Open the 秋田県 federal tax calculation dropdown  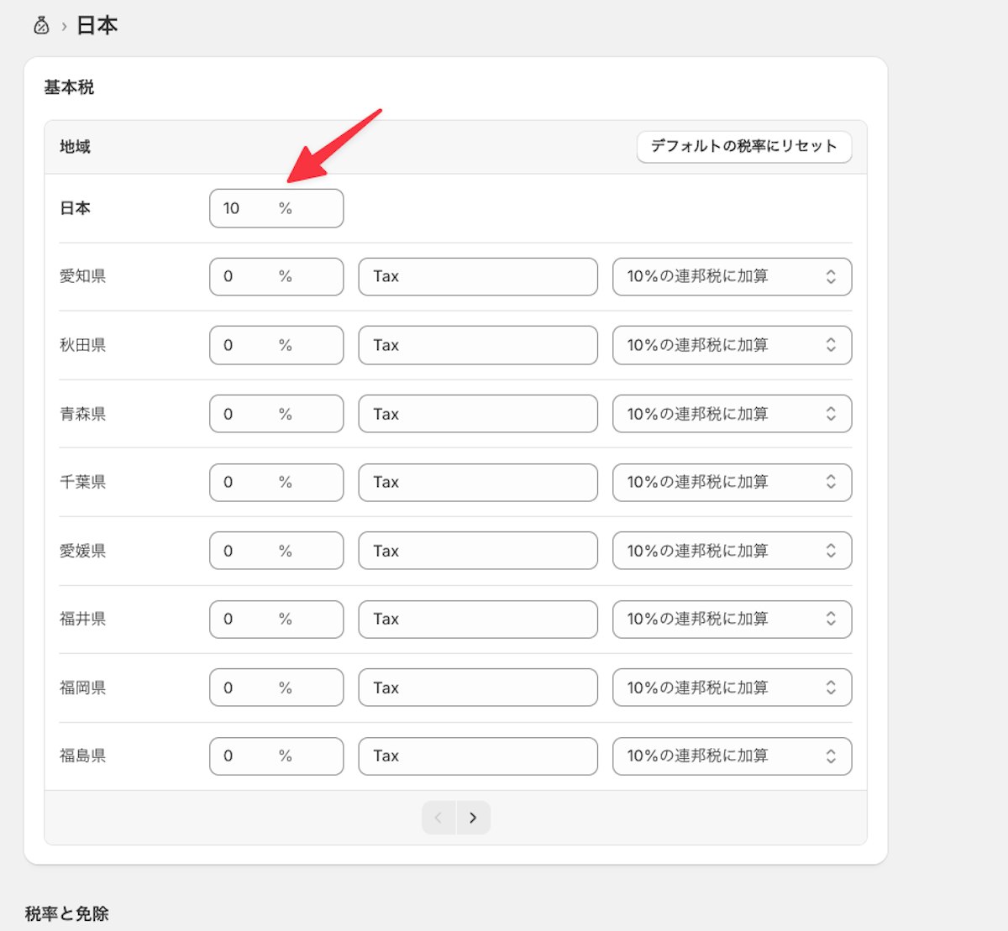point(732,345)
